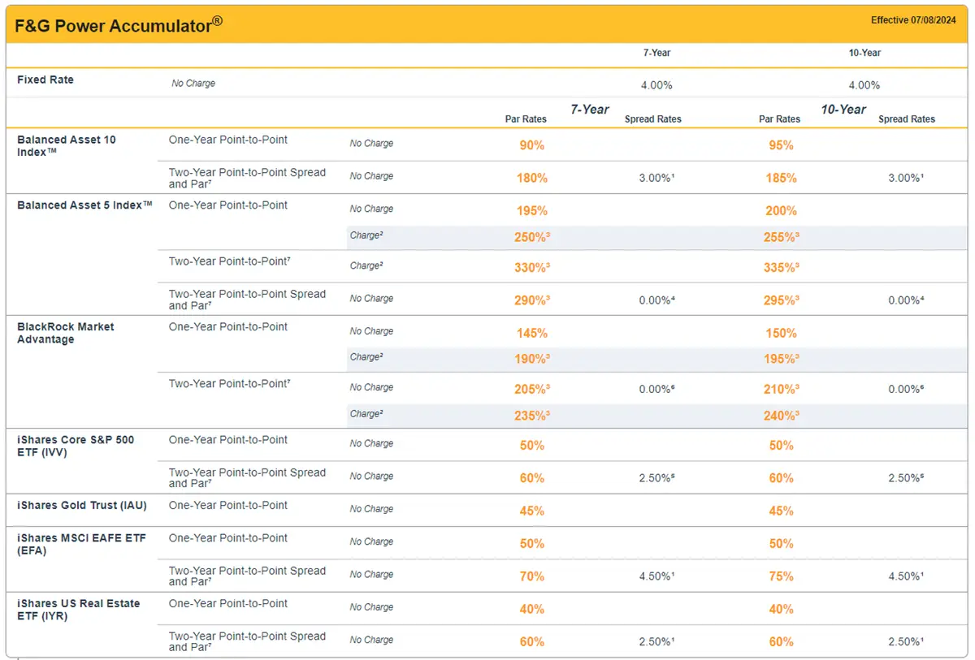Select IYR 10-Year 40% par rate
The height and width of the screenshot is (660, 975).
[x=782, y=610]
